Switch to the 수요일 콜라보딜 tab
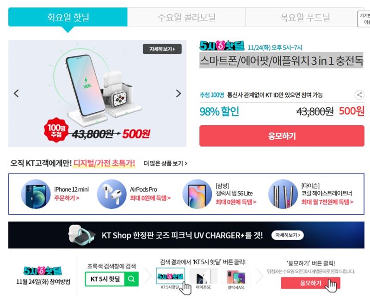370x299 pixels. pyautogui.click(x=186, y=17)
